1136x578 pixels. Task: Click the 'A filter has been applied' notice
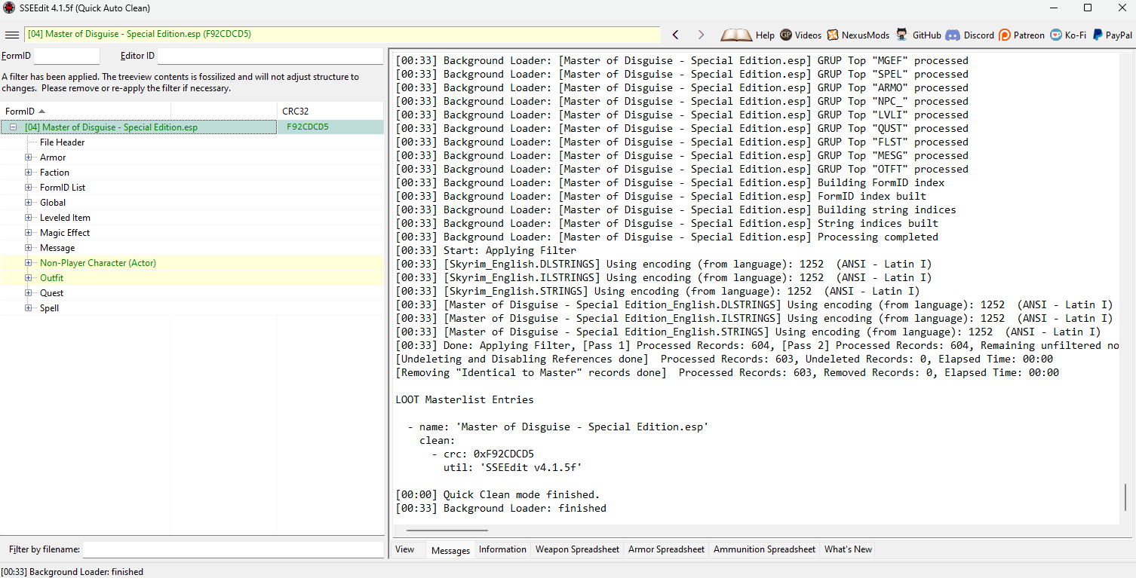tap(181, 82)
